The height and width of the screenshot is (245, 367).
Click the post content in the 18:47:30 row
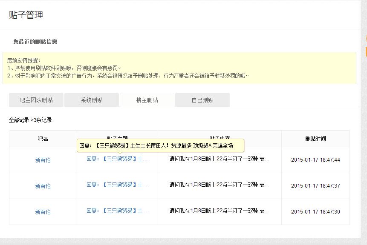point(219,211)
